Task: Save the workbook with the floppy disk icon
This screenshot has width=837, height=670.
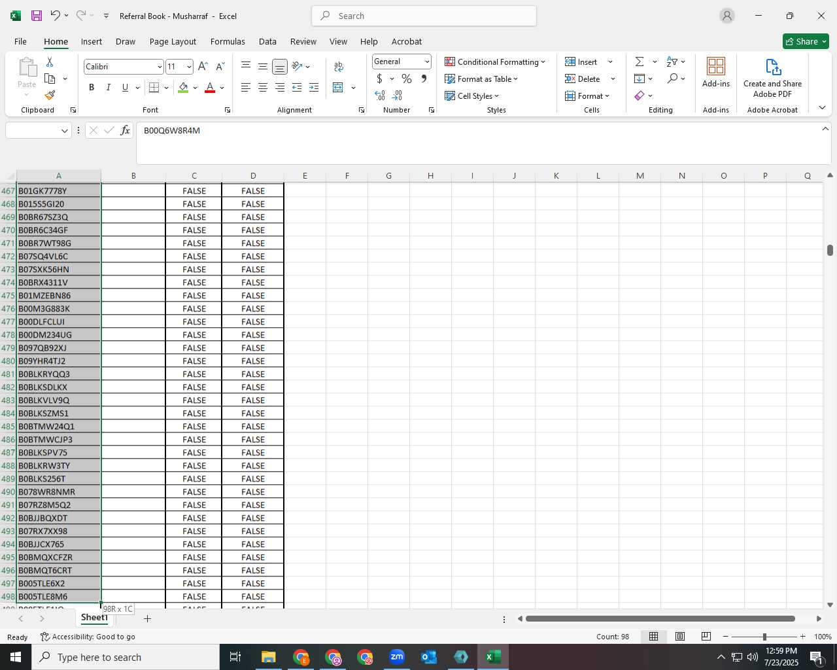Action: (x=37, y=16)
